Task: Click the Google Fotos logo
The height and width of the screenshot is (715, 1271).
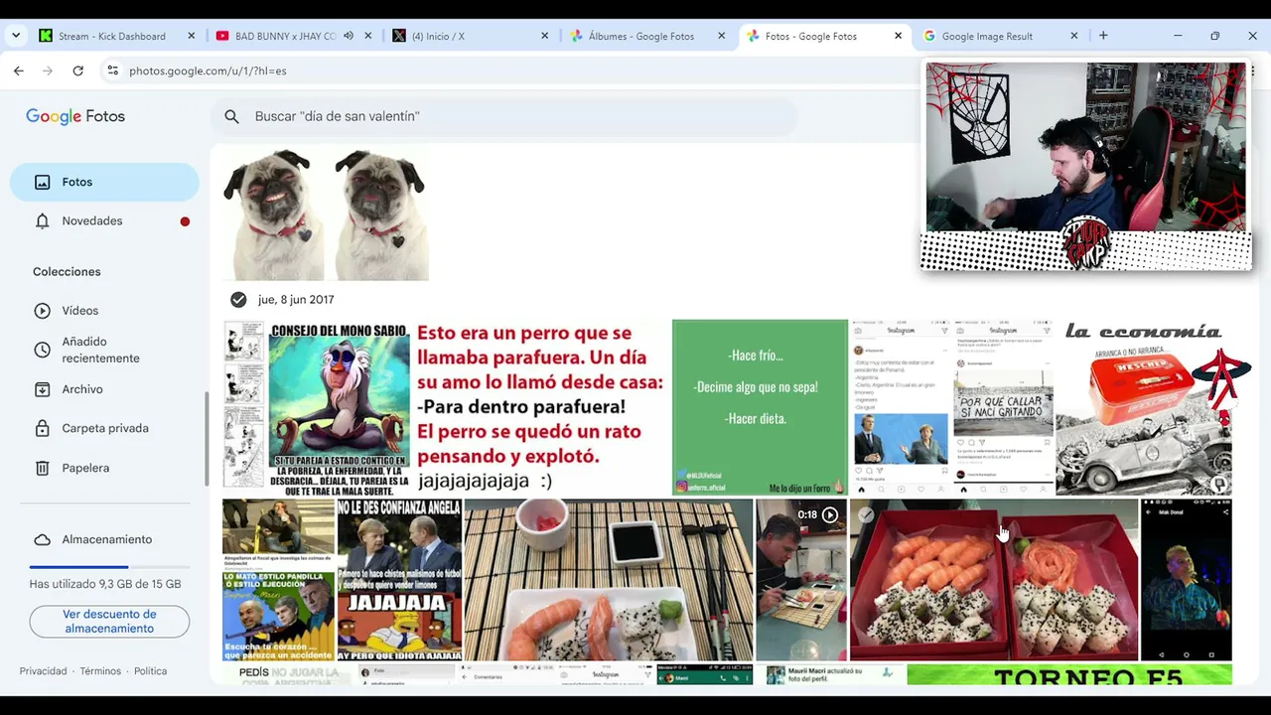Action: click(75, 116)
